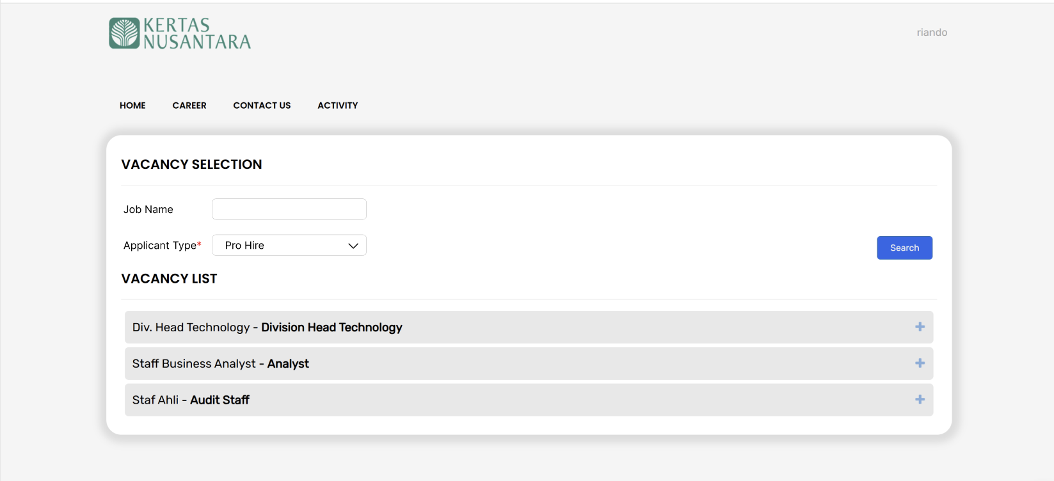Expand Staf Ahli vacancy using plus icon
The width and height of the screenshot is (1054, 481).
coord(920,400)
